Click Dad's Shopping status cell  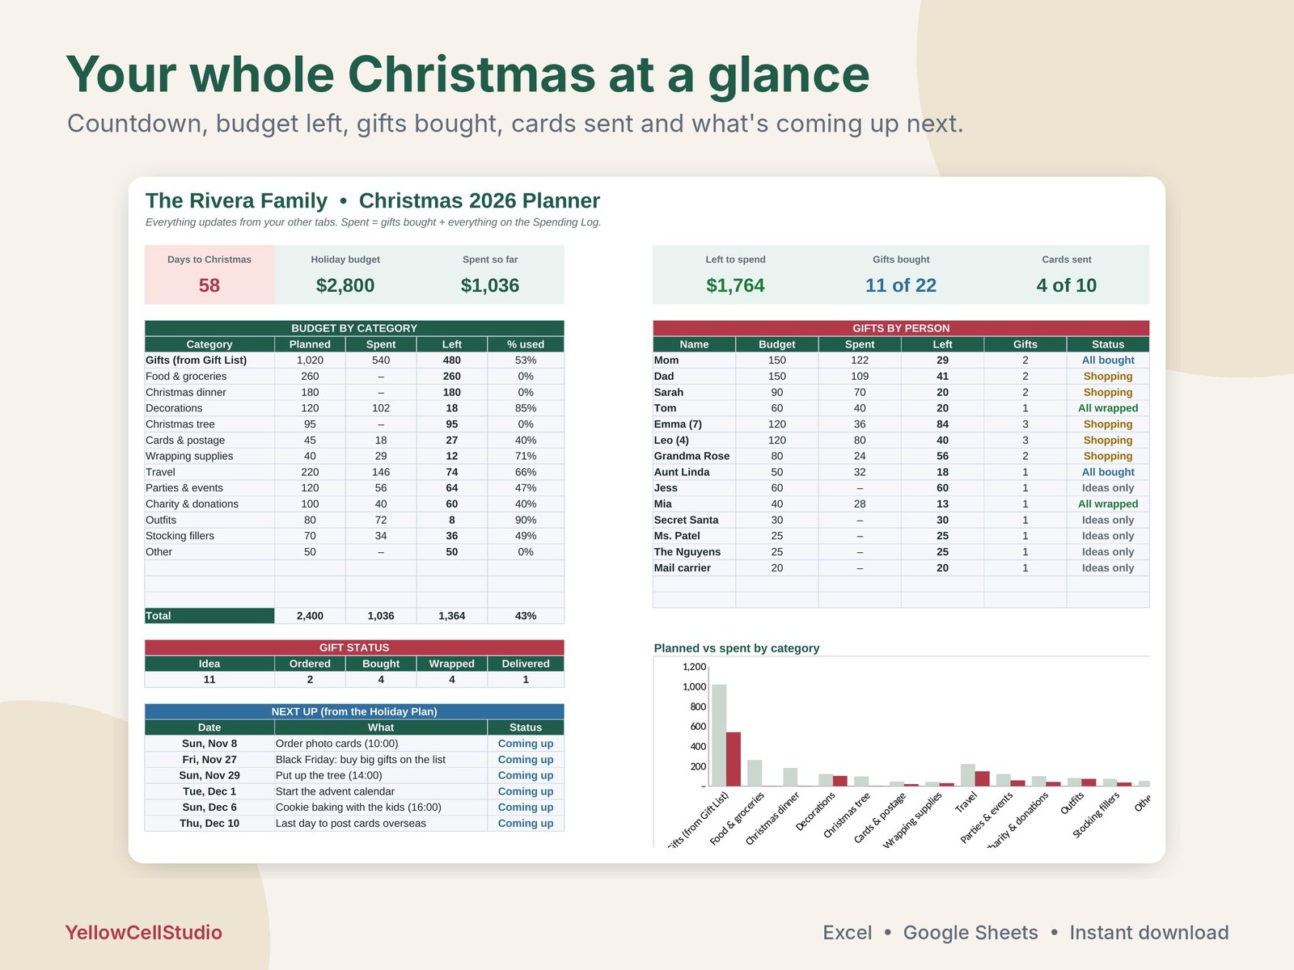[x=1108, y=376]
